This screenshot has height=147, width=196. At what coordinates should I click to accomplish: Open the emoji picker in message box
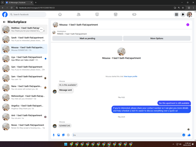184,135
